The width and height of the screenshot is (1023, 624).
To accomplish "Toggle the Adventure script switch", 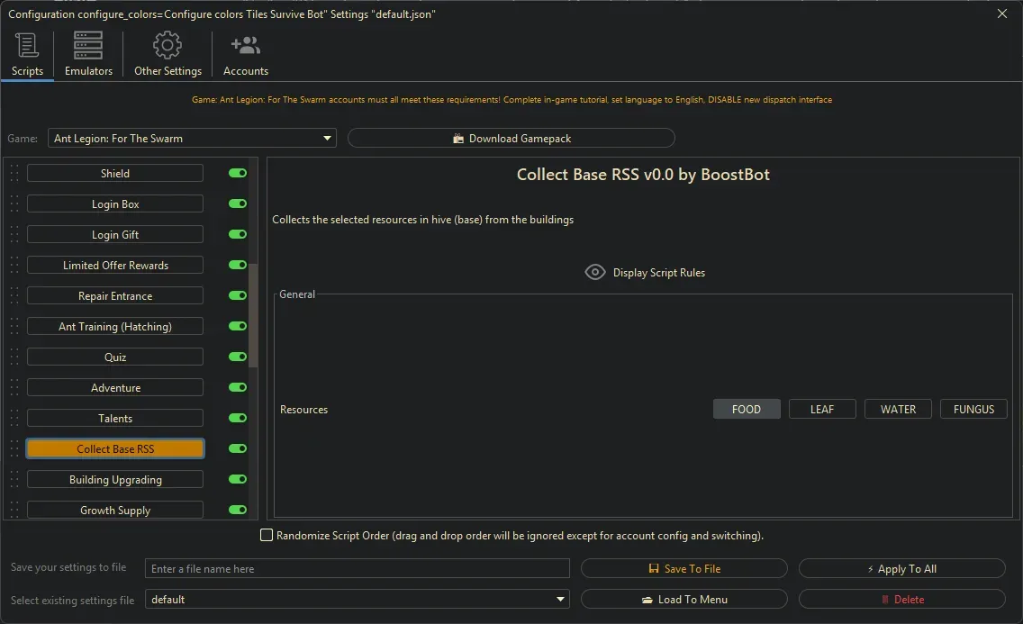I will 238,387.
